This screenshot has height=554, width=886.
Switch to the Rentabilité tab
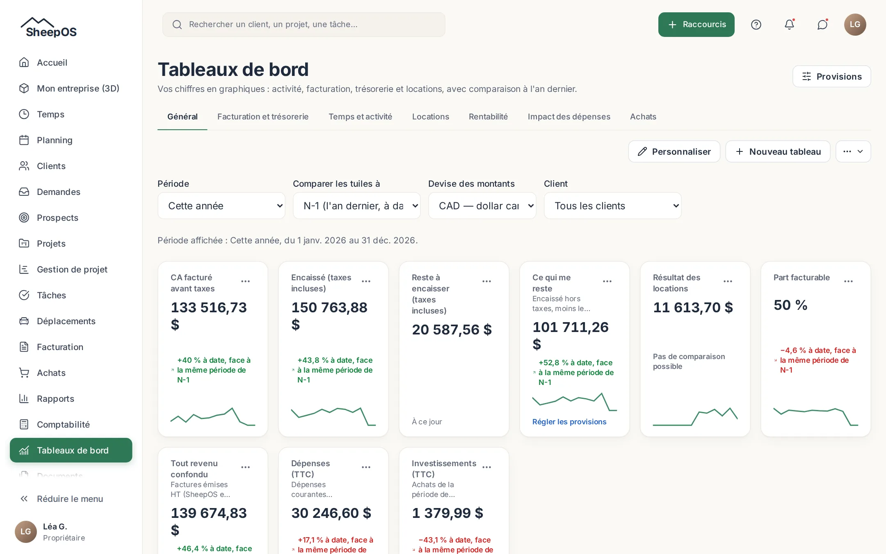coord(488,117)
